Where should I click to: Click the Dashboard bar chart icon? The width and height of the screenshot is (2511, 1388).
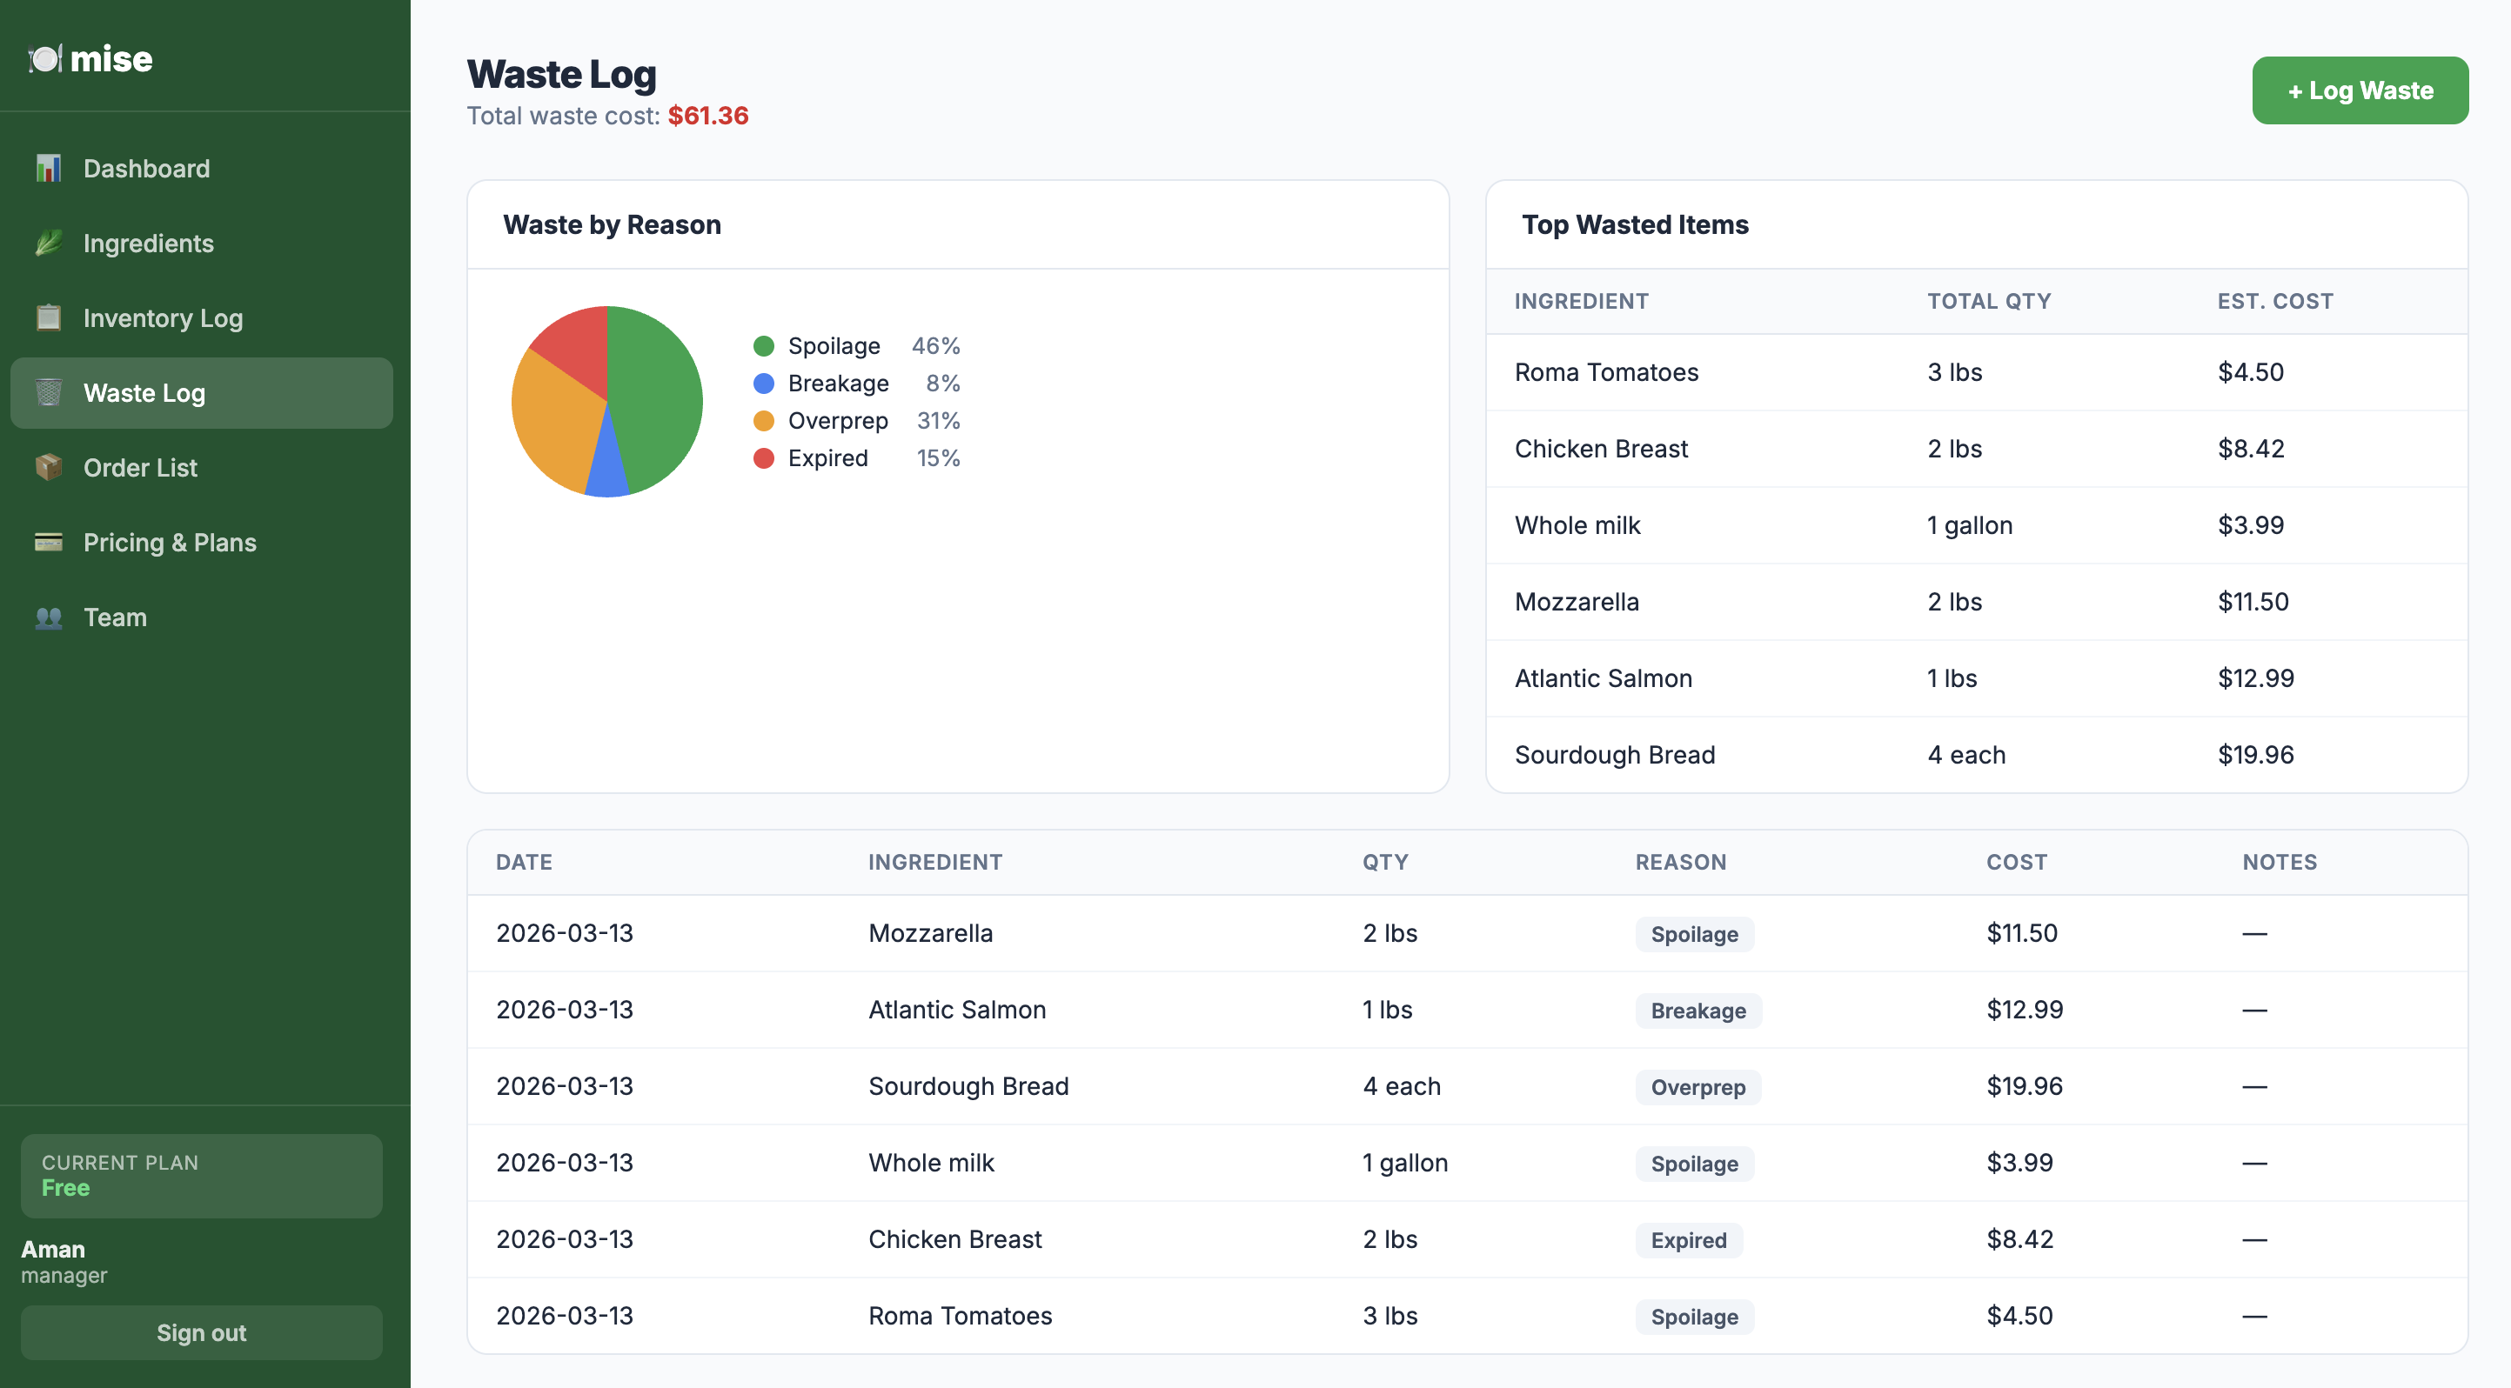[x=49, y=169]
